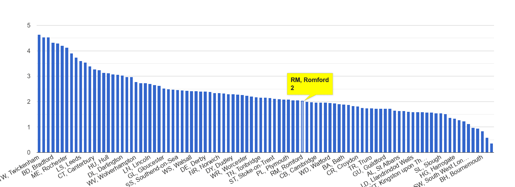Select the bar for BD, Bradford
Screen dimensions: 515x187
pos(53,98)
